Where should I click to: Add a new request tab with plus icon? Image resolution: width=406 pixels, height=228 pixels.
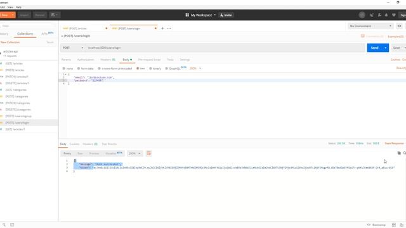162,28
